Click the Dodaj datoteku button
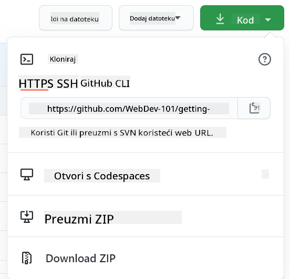The height and width of the screenshot is (279, 290). (x=156, y=18)
